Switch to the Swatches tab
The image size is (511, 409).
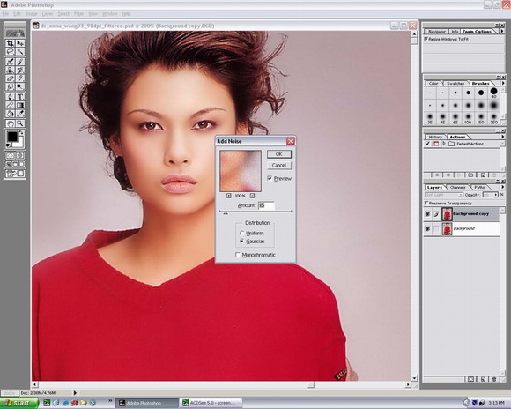coord(455,83)
